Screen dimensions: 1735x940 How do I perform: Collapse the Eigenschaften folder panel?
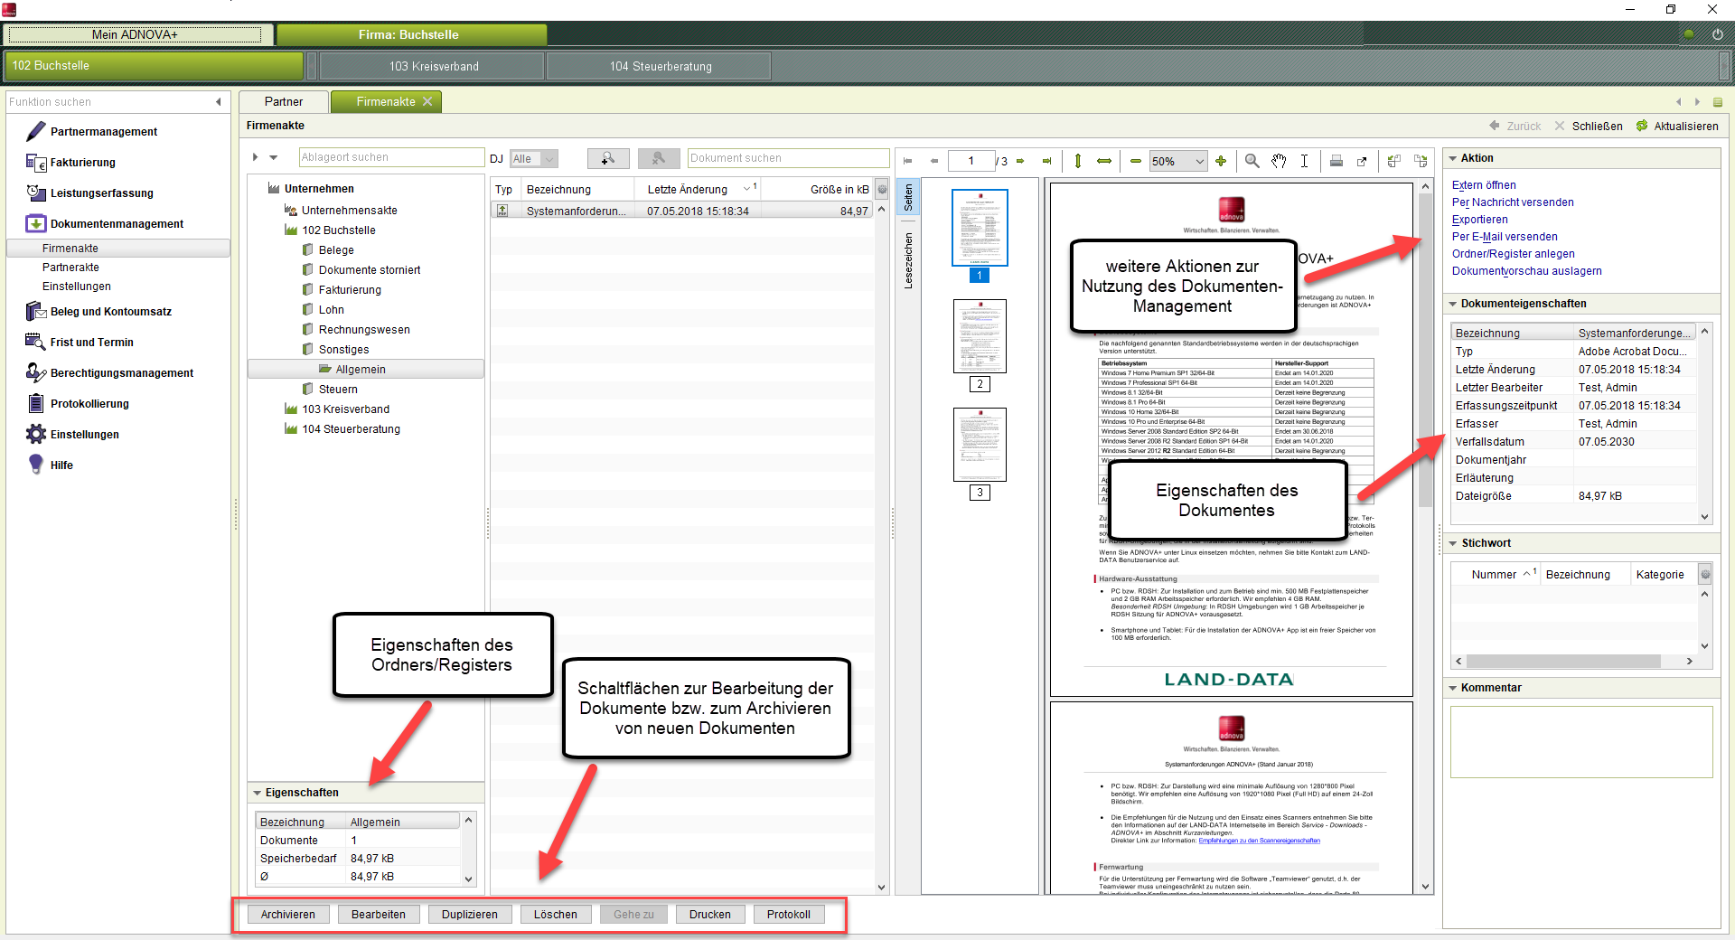258,793
